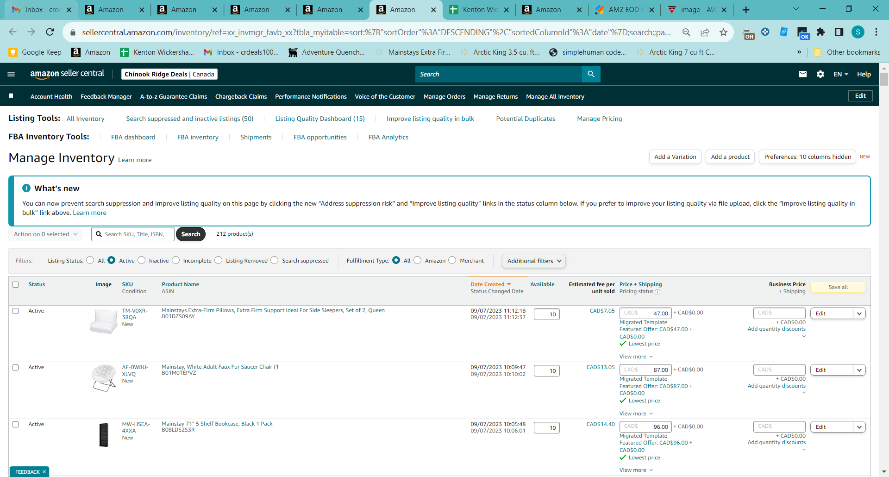Click the Google Keep bookmark
The width and height of the screenshot is (889, 477).
point(35,52)
